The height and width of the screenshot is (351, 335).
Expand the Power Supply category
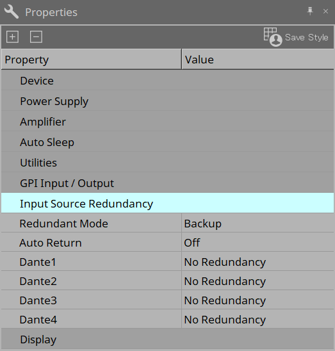[x=168, y=101]
